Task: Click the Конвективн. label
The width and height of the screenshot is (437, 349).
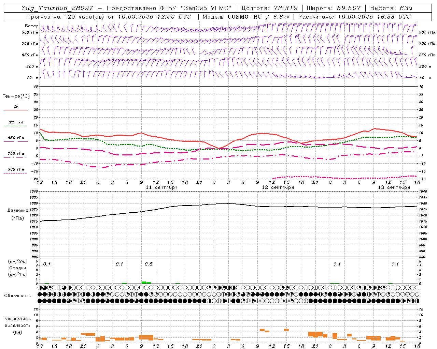Action: (18, 319)
